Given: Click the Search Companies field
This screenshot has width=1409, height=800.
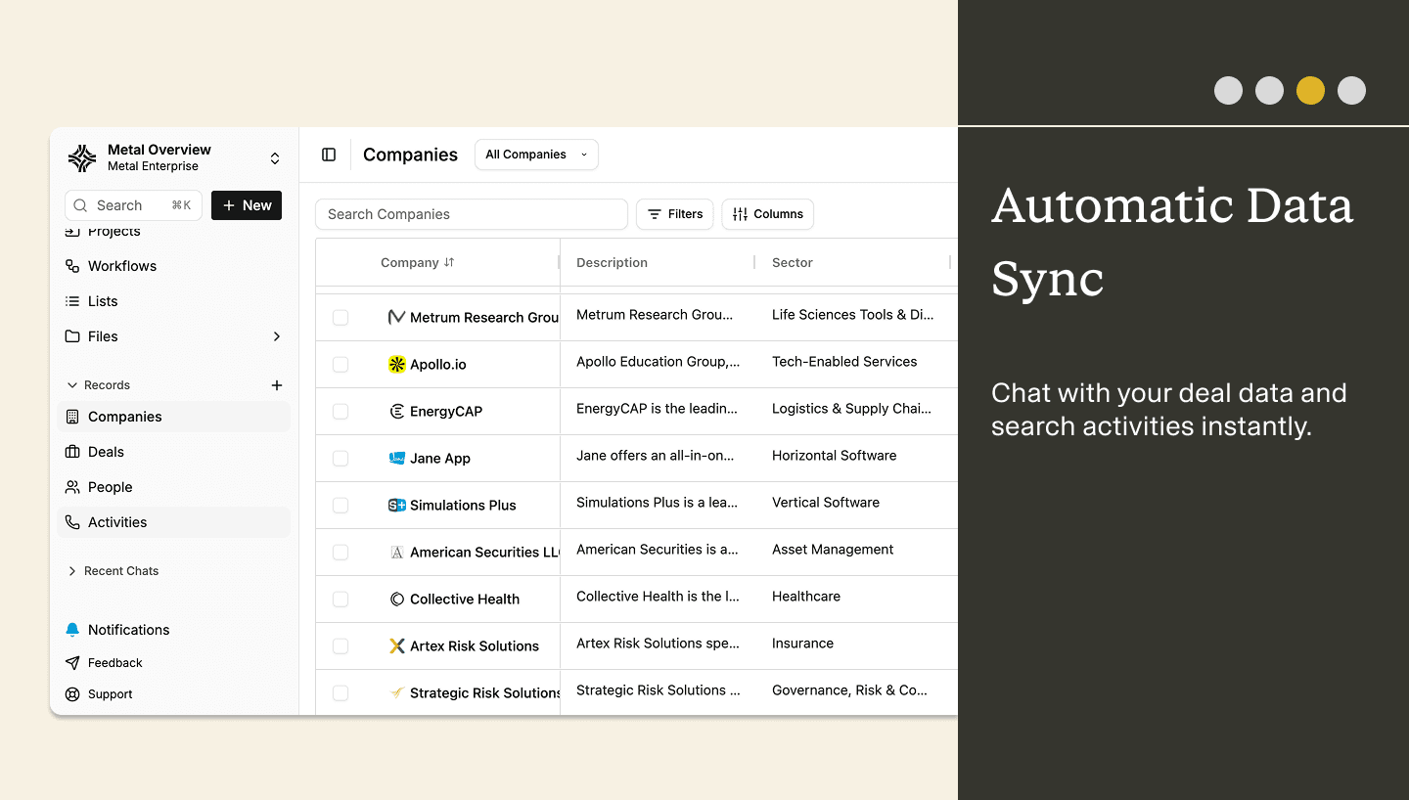Looking at the screenshot, I should pos(471,214).
